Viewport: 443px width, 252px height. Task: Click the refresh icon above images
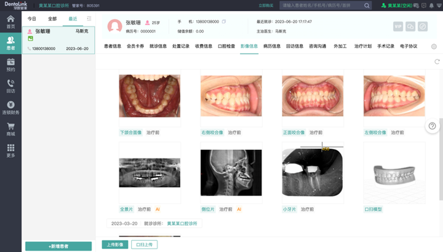click(437, 61)
